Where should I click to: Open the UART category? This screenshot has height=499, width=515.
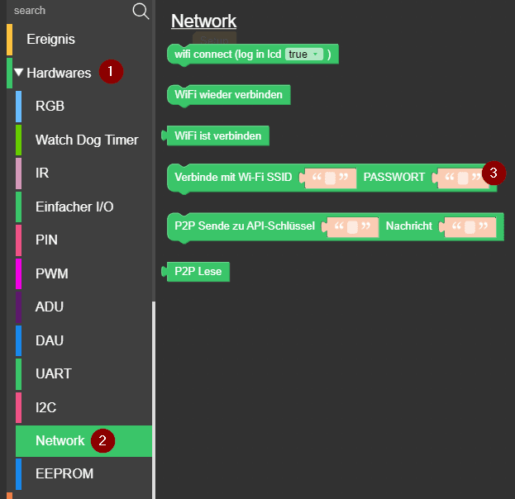point(53,373)
